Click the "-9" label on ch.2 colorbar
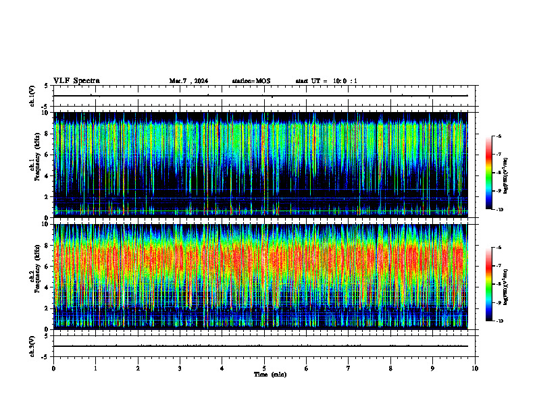 click(499, 302)
